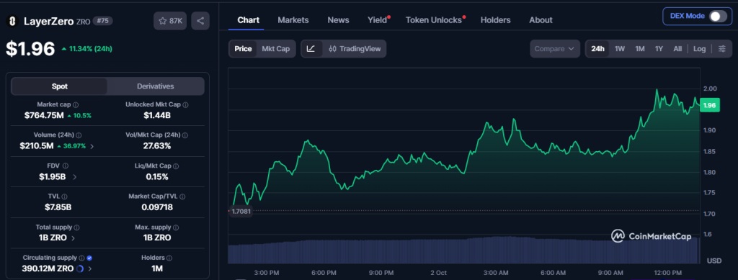738x280 pixels.
Task: Click the $764.75M market cap value
Action: click(44, 116)
